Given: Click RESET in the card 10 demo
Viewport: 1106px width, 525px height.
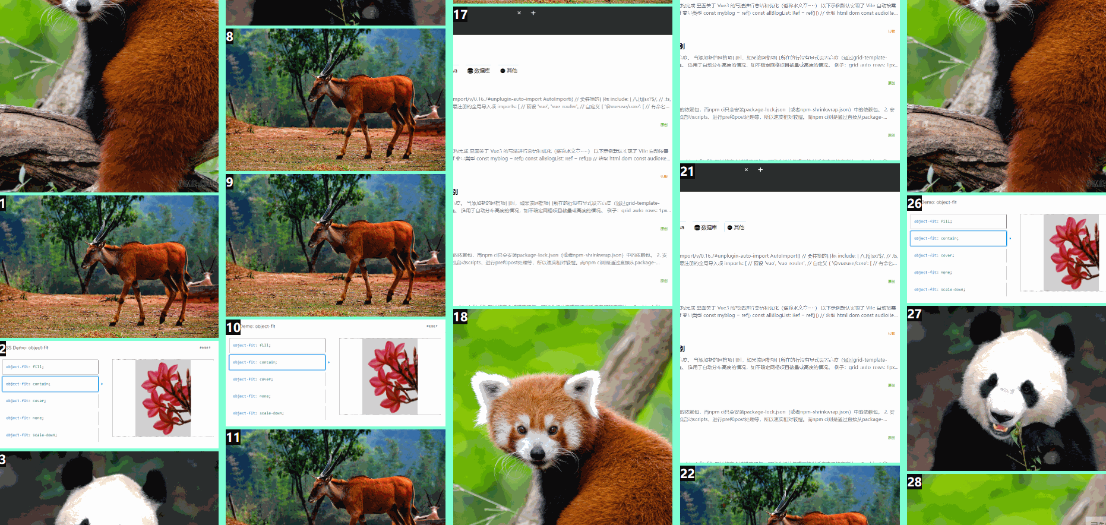Looking at the screenshot, I should tap(432, 326).
